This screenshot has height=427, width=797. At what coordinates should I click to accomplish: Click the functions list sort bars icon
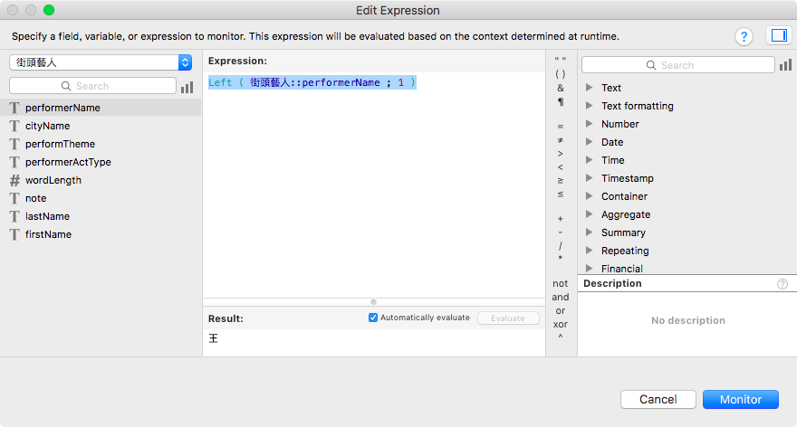coord(785,65)
